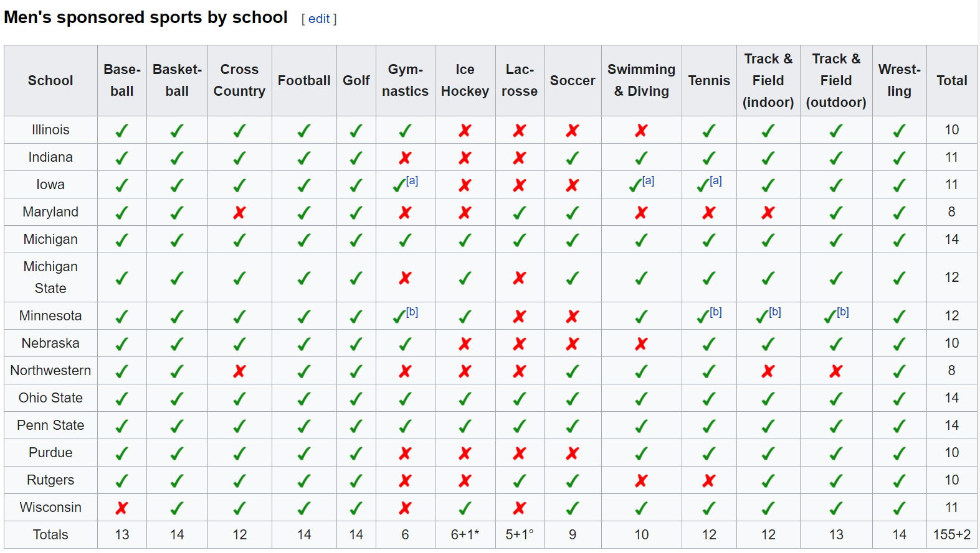Click the Soccer total of 9
980x553 pixels.
point(573,535)
